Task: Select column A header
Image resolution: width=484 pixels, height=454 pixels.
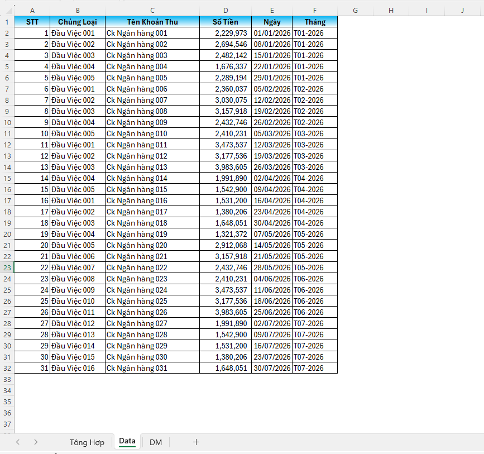Action: pyautogui.click(x=32, y=10)
